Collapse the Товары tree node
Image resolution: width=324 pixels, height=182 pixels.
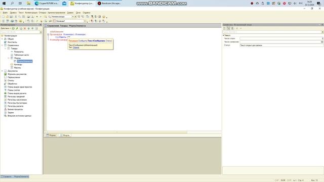6,49
